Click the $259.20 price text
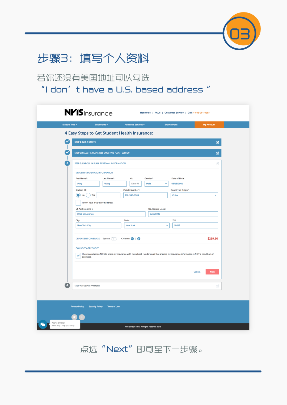Viewport: 287px width, 405px height. tap(213, 239)
